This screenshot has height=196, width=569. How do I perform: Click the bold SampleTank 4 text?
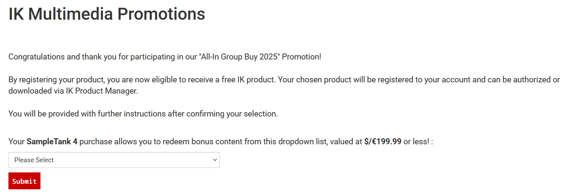52,142
